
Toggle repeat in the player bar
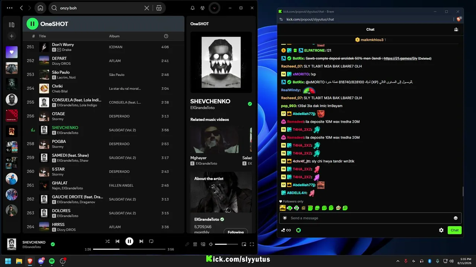pyautogui.click(x=151, y=241)
